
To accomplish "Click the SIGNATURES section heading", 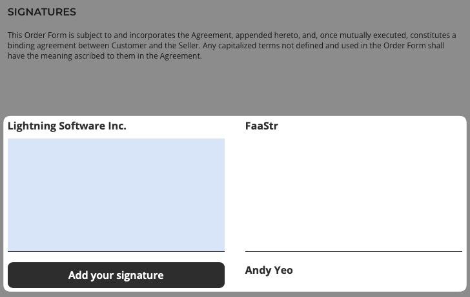I will click(42, 12).
